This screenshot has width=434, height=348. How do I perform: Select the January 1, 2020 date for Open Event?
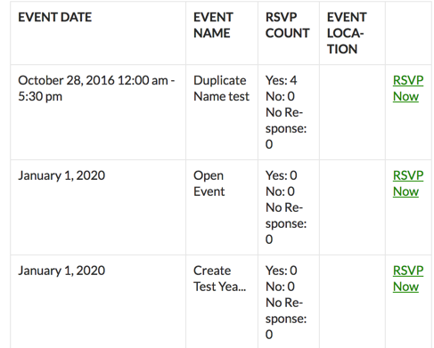(61, 175)
